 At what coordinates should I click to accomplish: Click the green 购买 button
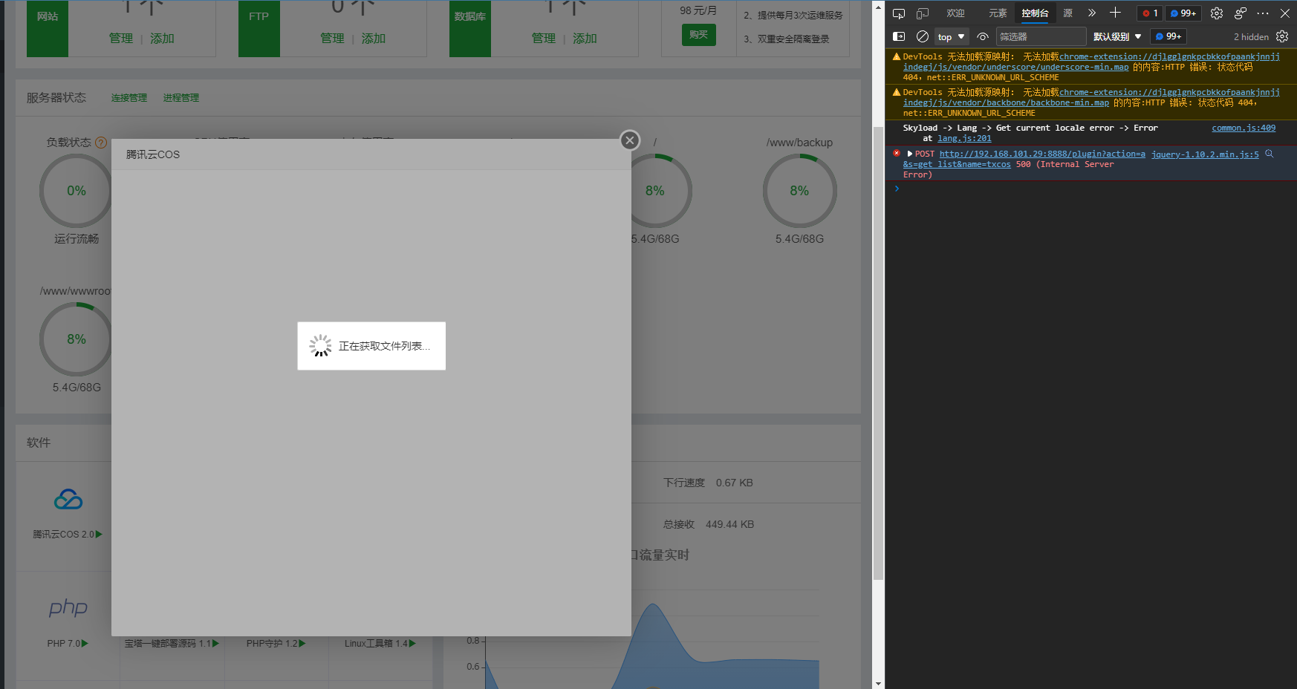[699, 35]
